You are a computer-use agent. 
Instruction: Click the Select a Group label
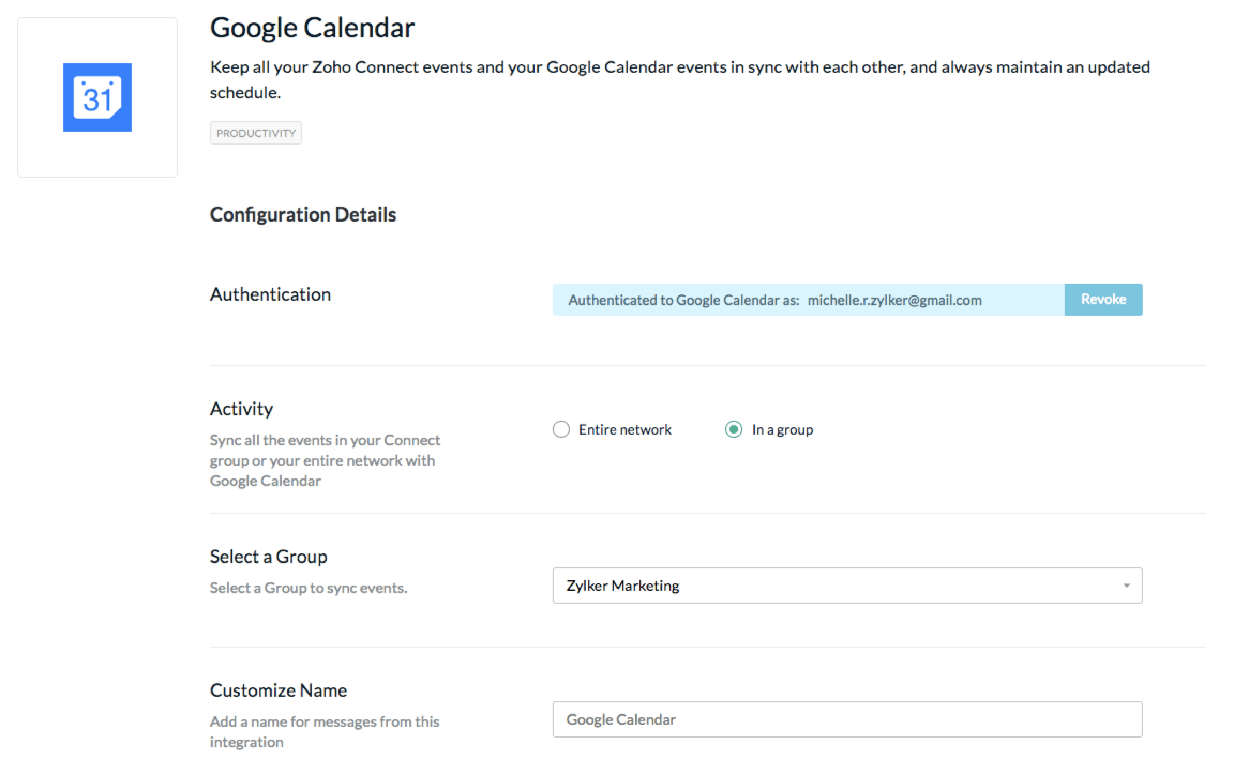(x=268, y=557)
